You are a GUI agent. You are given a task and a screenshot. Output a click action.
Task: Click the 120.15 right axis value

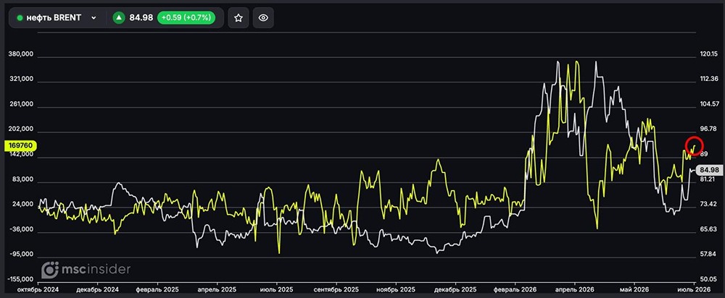tap(708, 54)
